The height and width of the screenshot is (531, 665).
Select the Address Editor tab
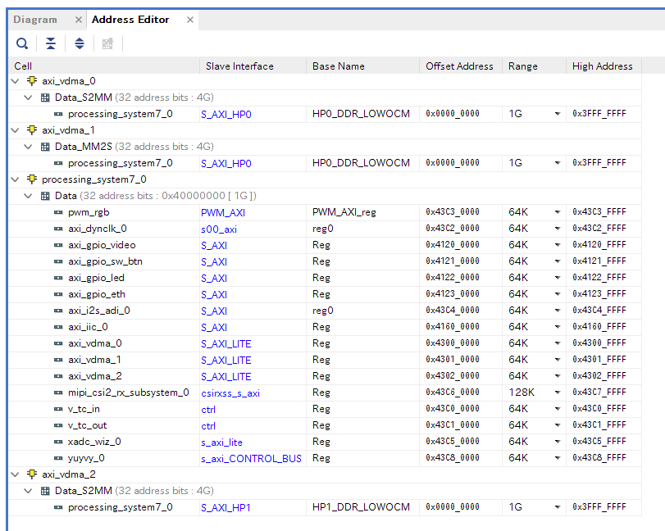[x=130, y=20]
